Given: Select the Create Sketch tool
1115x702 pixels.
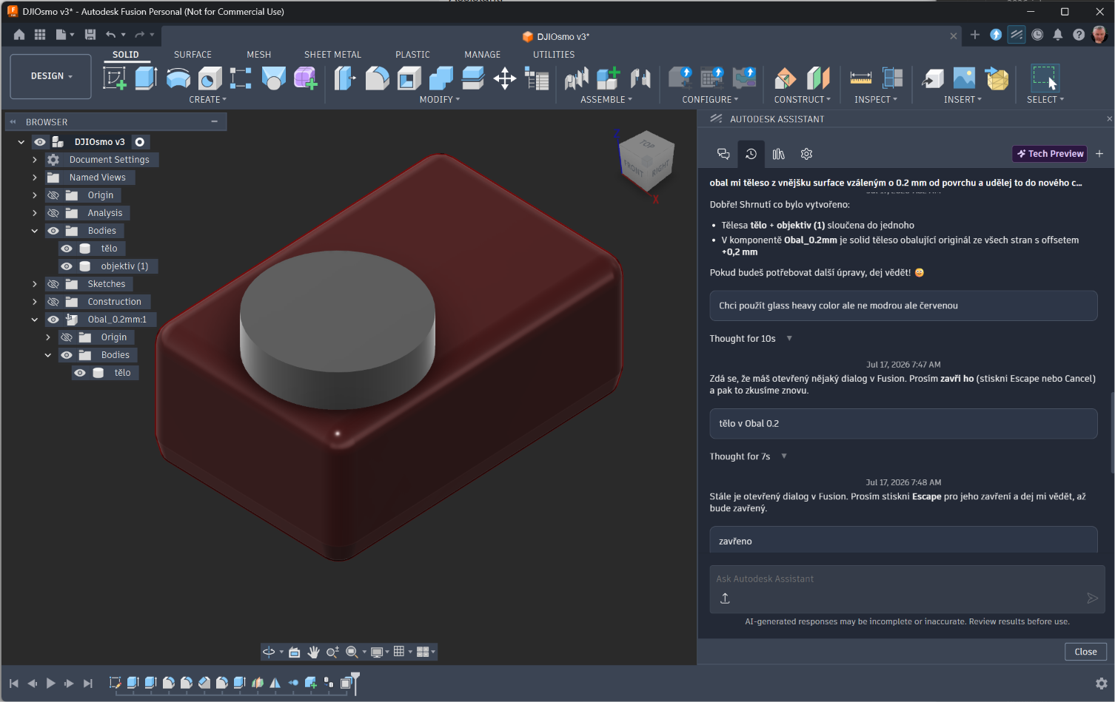Looking at the screenshot, I should [115, 78].
